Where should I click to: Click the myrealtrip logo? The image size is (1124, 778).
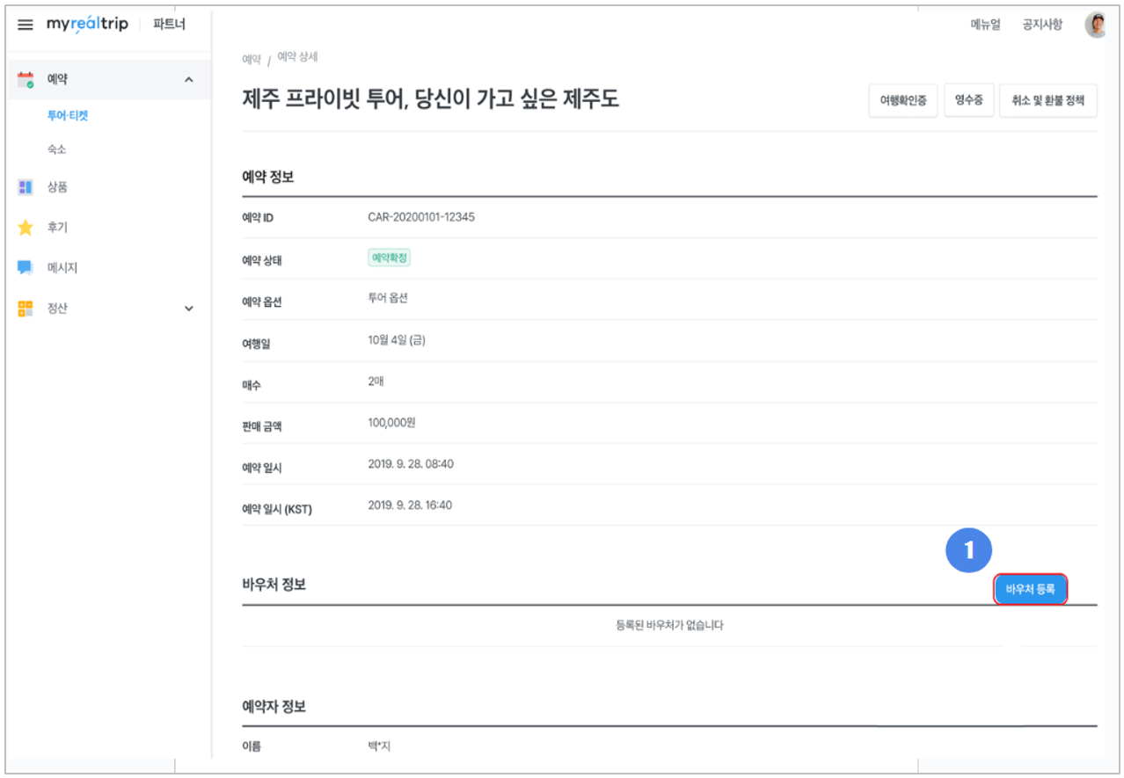coord(87,25)
